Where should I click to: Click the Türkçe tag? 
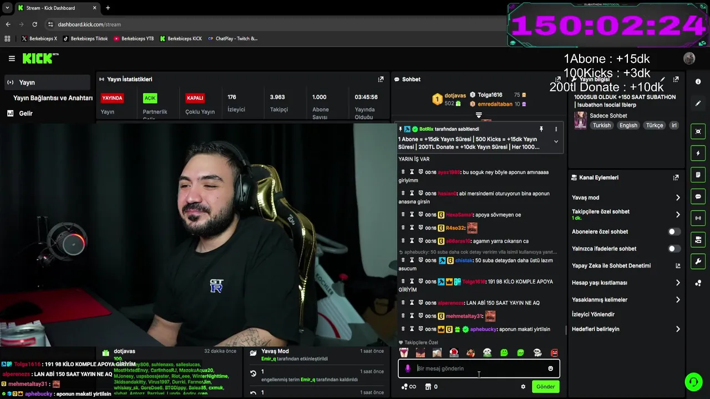click(655, 125)
